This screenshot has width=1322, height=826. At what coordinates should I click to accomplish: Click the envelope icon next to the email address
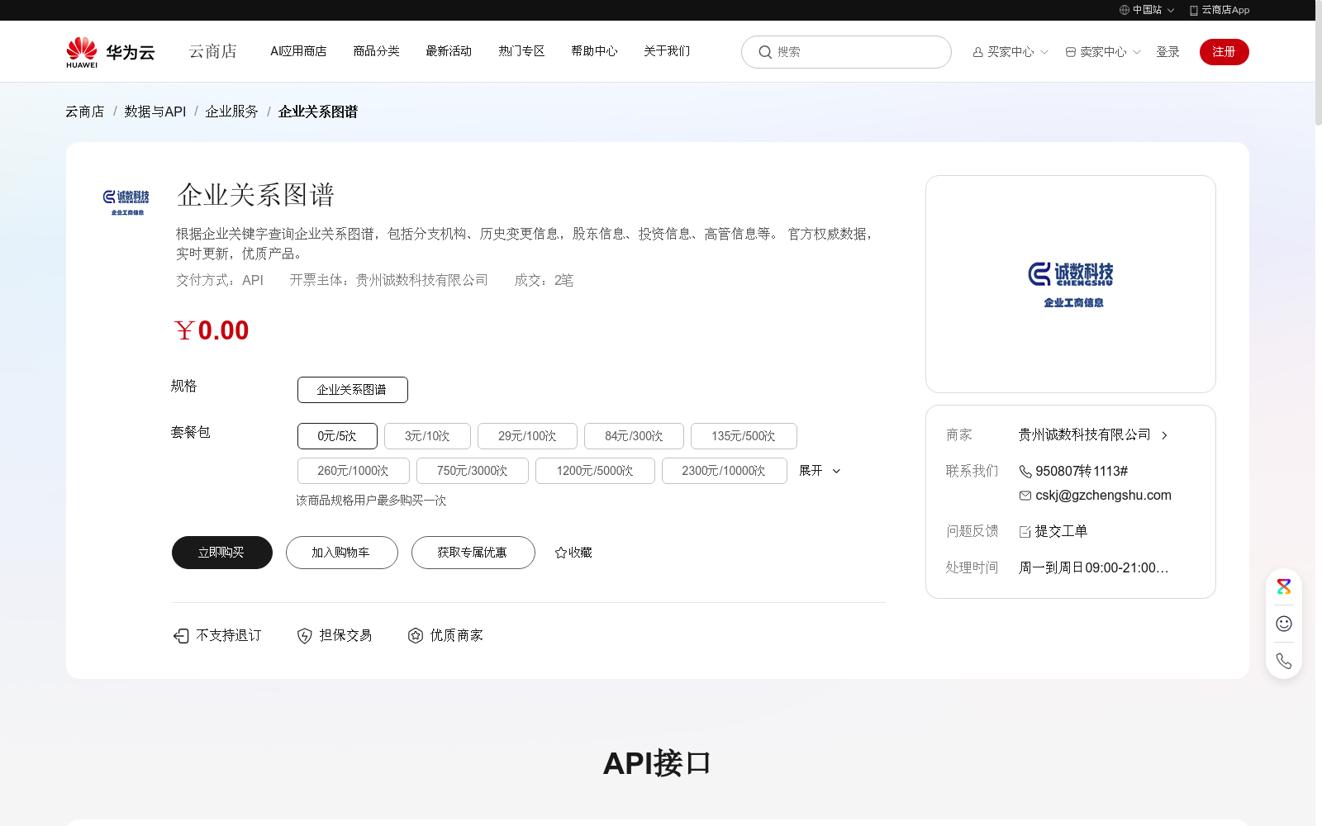click(x=1025, y=496)
